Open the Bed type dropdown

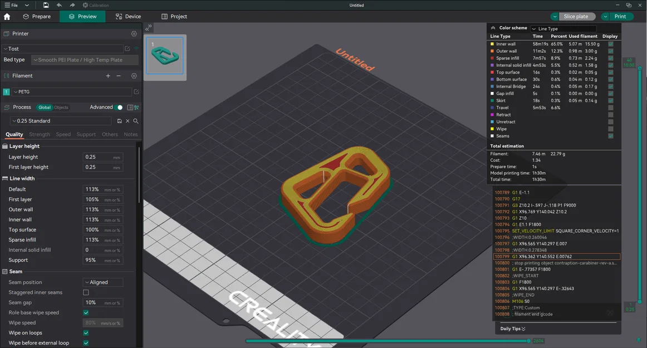click(x=85, y=60)
